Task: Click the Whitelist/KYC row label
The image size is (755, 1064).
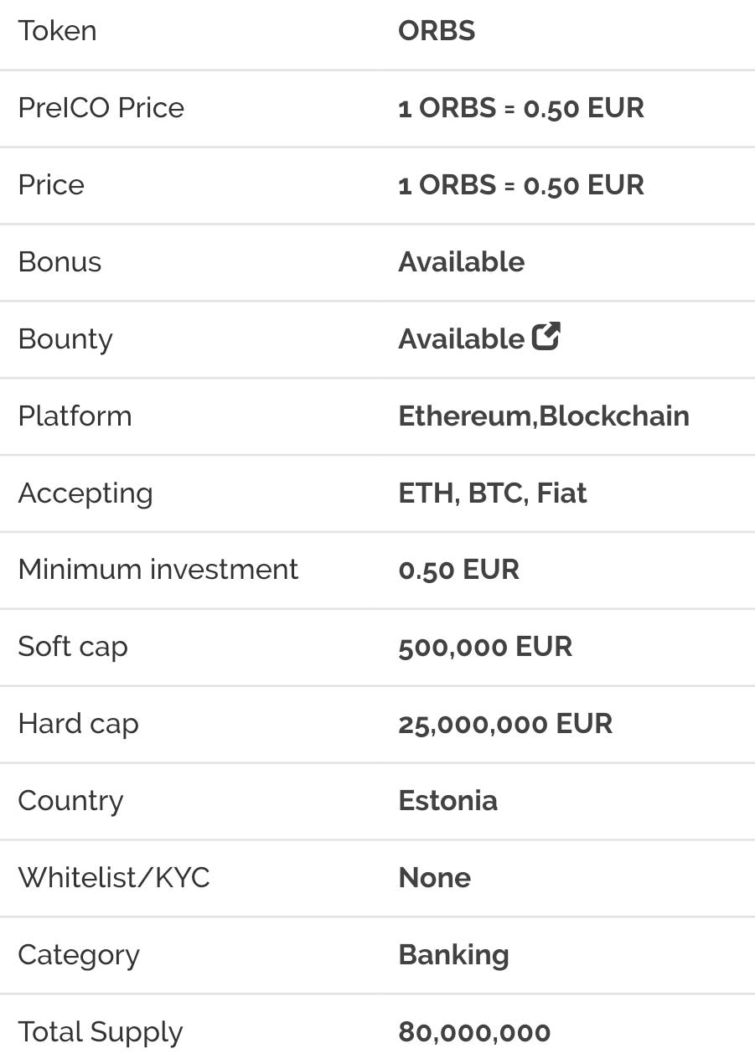Action: click(113, 878)
